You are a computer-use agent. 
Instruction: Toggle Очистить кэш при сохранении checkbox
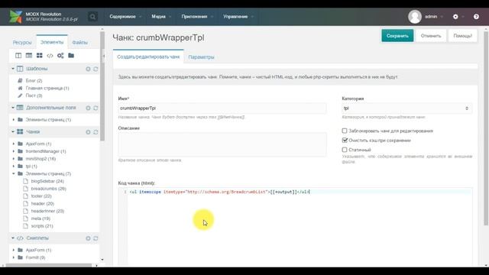tap(345, 141)
